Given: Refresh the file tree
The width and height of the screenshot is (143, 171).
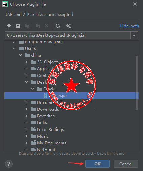Looking at the screenshot, I should pyautogui.click(x=58, y=26).
